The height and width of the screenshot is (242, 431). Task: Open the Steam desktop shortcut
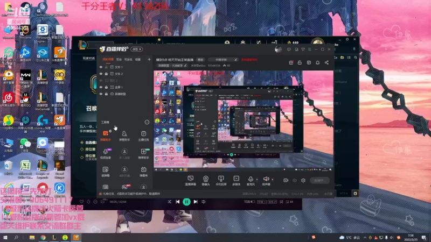tap(25, 9)
